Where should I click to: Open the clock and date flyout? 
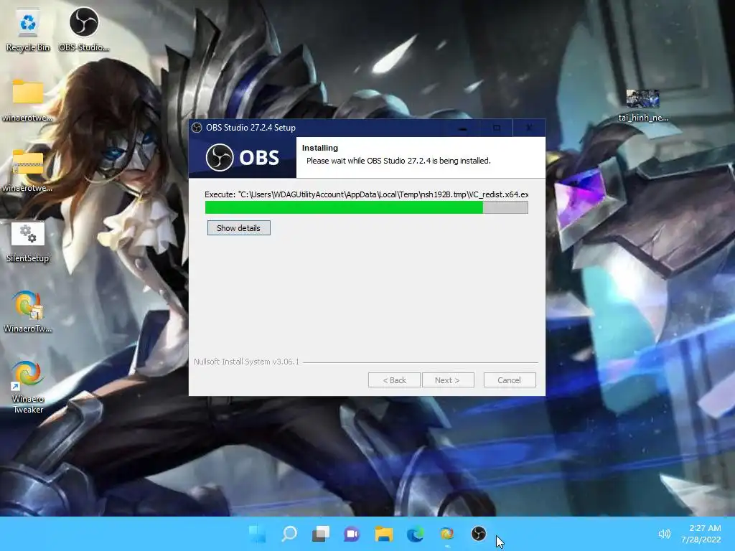[701, 534]
